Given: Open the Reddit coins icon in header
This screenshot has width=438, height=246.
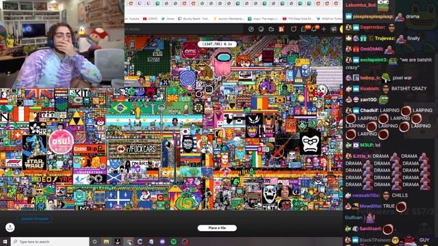Looking at the screenshot, I should 261,29.
